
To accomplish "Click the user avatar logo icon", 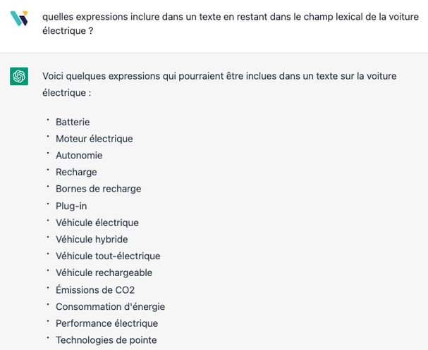I will coord(19,18).
